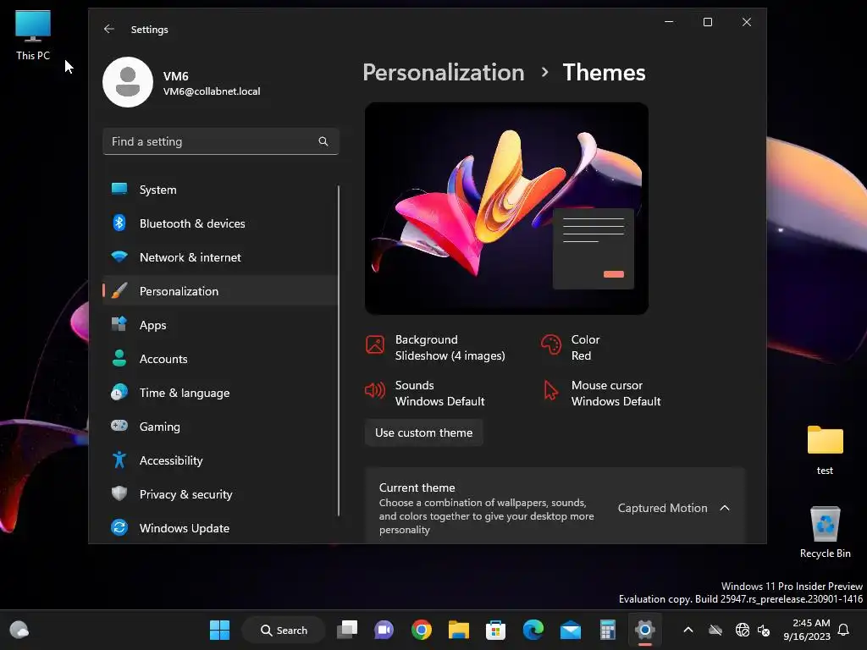This screenshot has width=867, height=650.
Task: Open Sounds Windows Default settings
Action: (425, 393)
